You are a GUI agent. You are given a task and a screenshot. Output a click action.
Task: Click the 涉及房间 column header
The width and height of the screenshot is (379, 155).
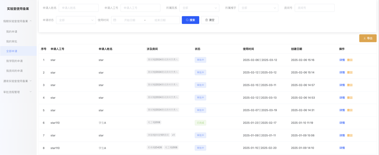click(152, 49)
